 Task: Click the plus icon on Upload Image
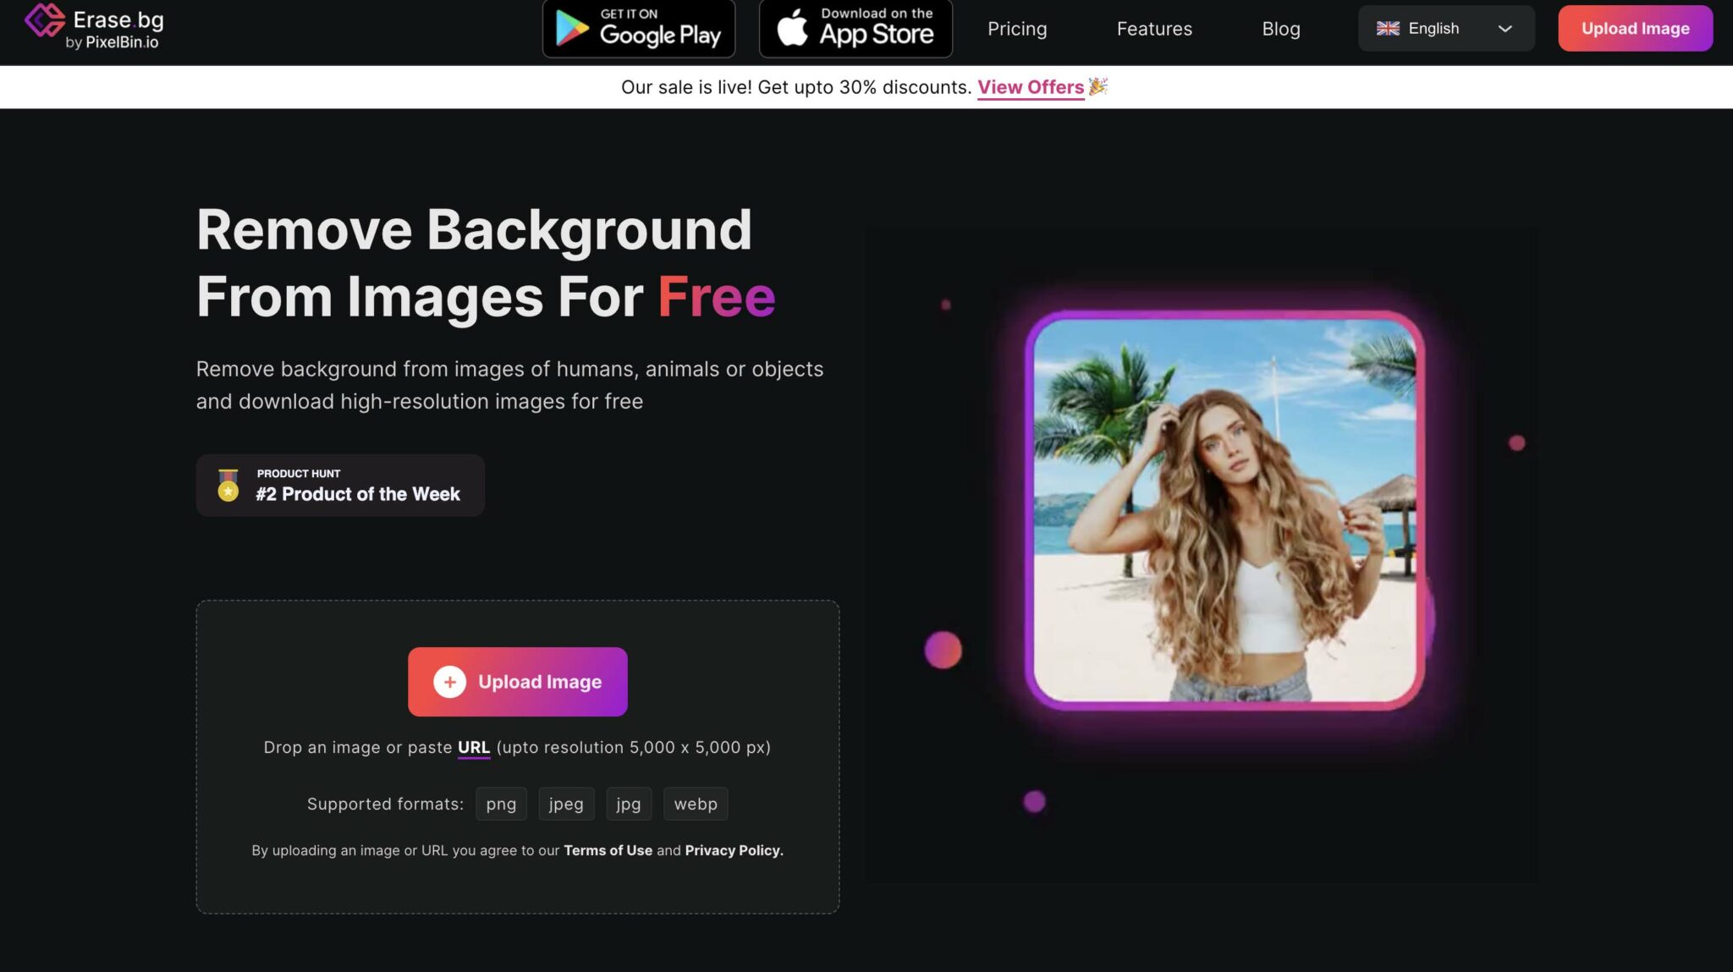point(449,682)
